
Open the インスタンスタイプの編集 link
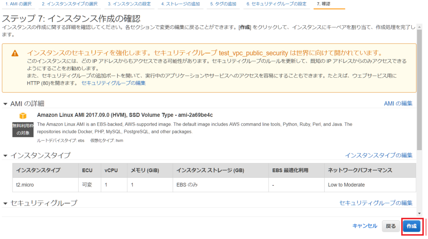[x=379, y=155]
